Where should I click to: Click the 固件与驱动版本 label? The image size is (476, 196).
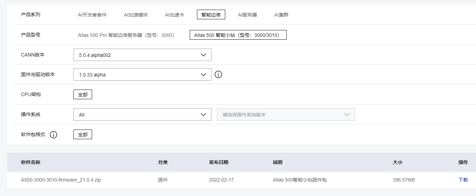(x=38, y=74)
